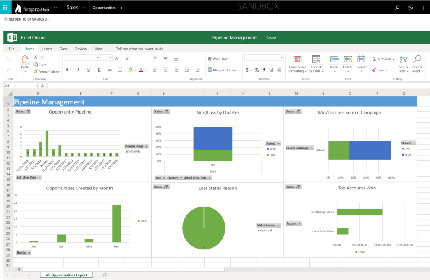Open the app launcher waffle icon
430x280 pixels.
point(5,7)
